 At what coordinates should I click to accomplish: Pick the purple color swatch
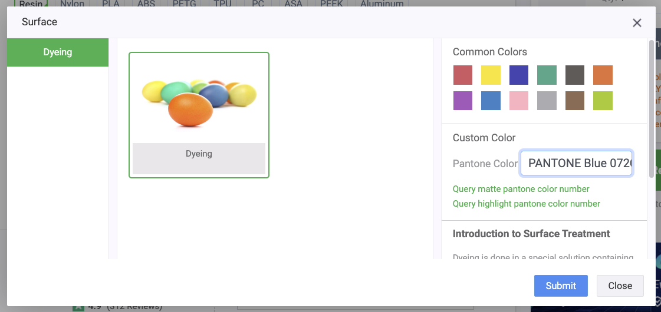tap(463, 101)
